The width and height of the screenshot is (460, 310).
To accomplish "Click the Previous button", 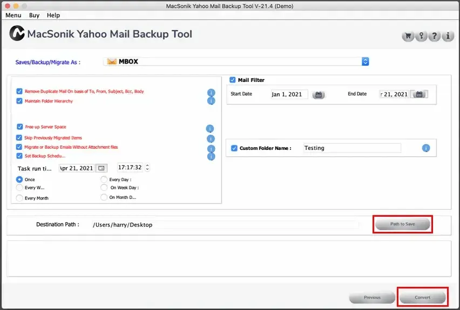I will pos(372,298).
